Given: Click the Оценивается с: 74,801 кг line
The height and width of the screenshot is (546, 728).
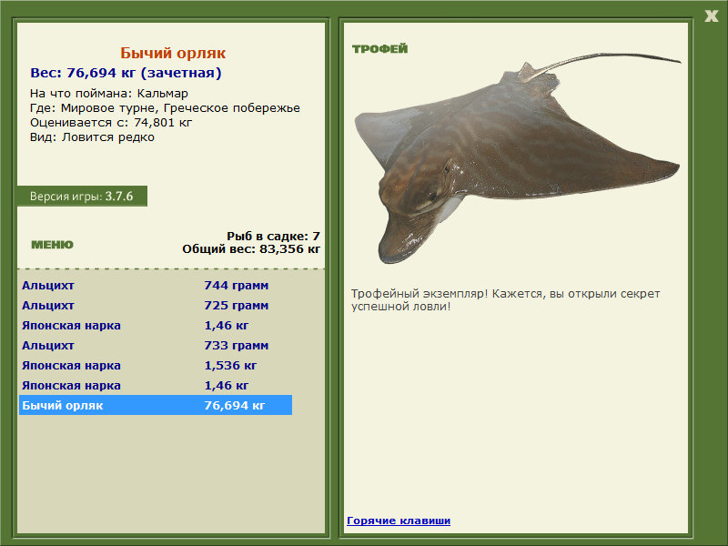Looking at the screenshot, I should click(x=111, y=123).
